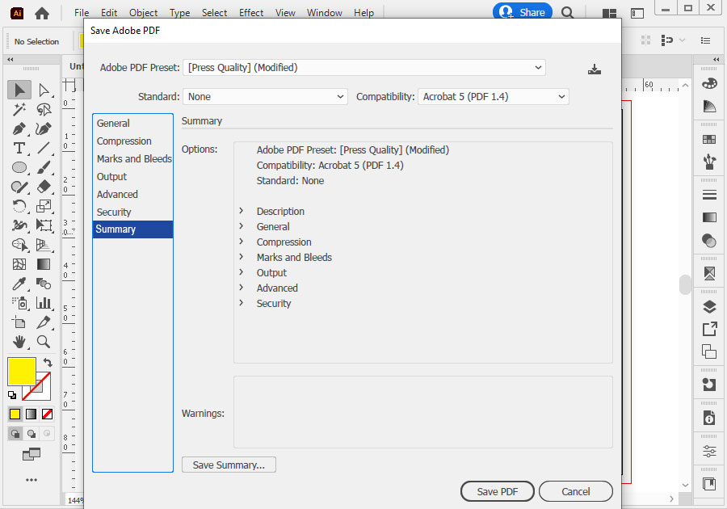Expand the Output summary section
Image resolution: width=727 pixels, height=509 pixels.
coord(241,272)
